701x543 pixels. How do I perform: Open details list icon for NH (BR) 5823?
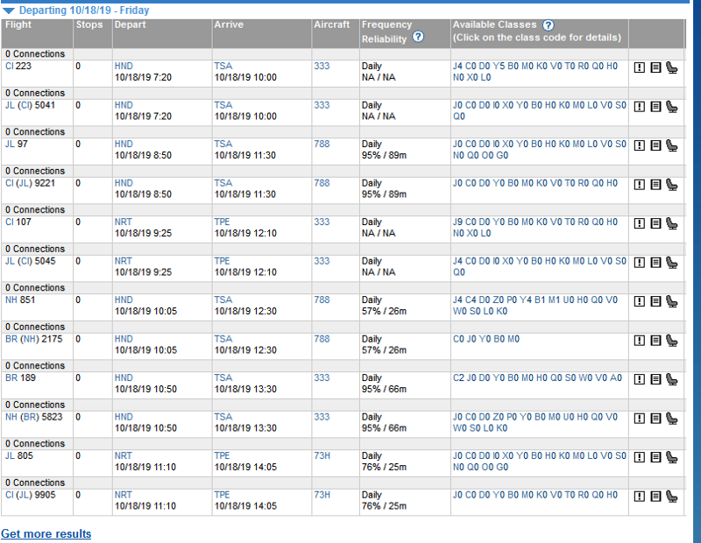(x=655, y=419)
